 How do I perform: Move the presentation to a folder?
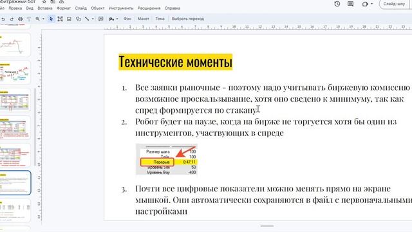[x=53, y=1]
